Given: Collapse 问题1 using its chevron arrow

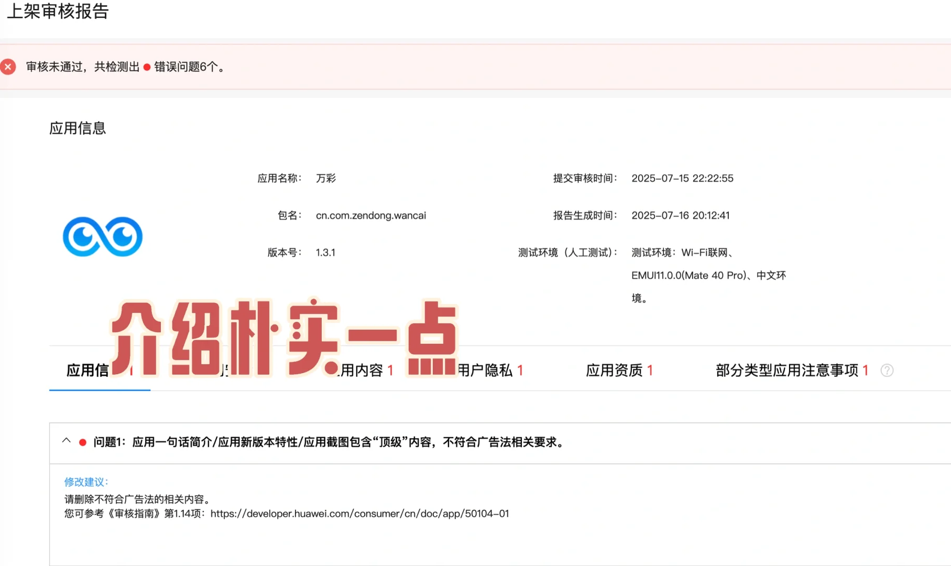Looking at the screenshot, I should click(66, 441).
